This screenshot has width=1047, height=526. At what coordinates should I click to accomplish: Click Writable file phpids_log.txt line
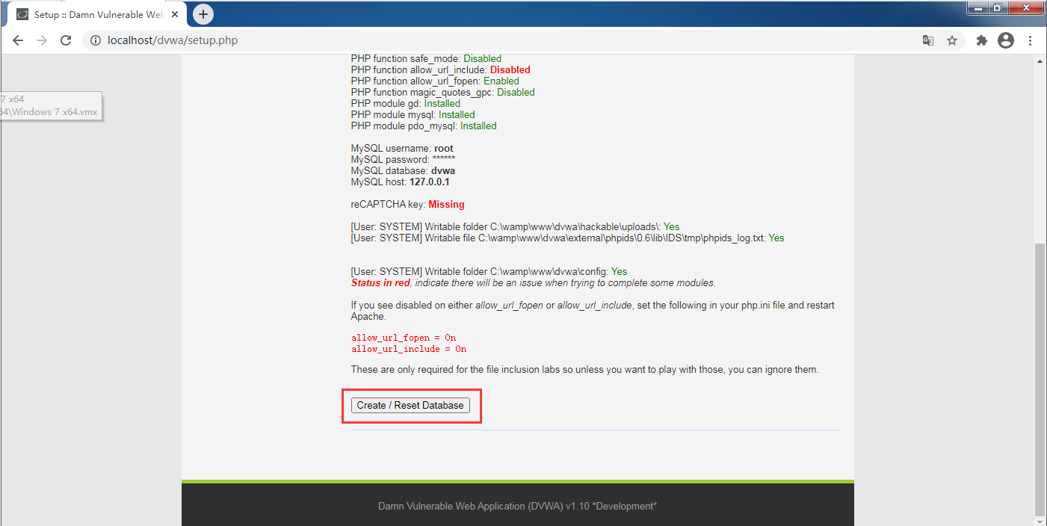coord(568,238)
